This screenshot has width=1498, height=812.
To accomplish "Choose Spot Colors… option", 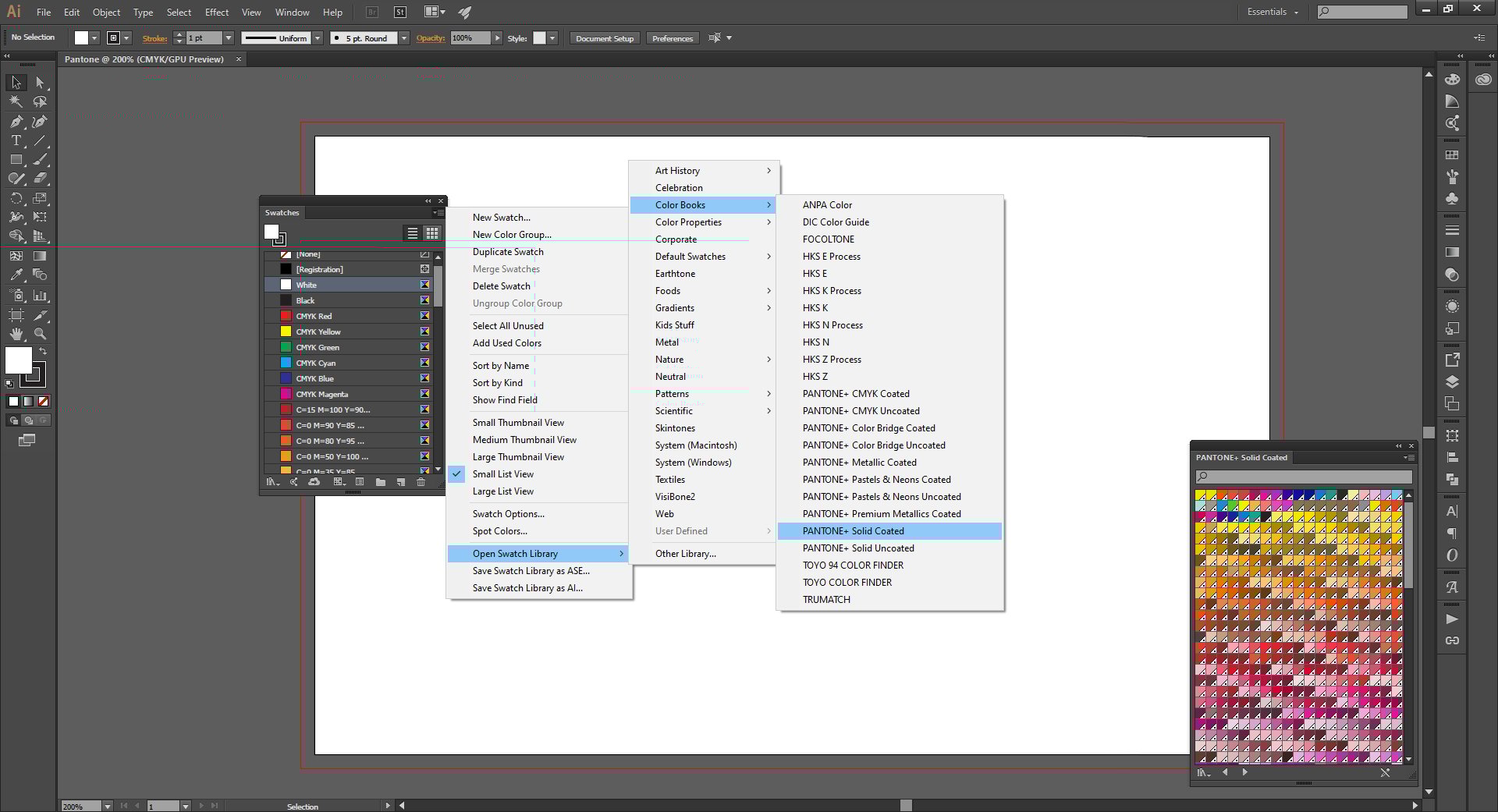I will pos(538,531).
